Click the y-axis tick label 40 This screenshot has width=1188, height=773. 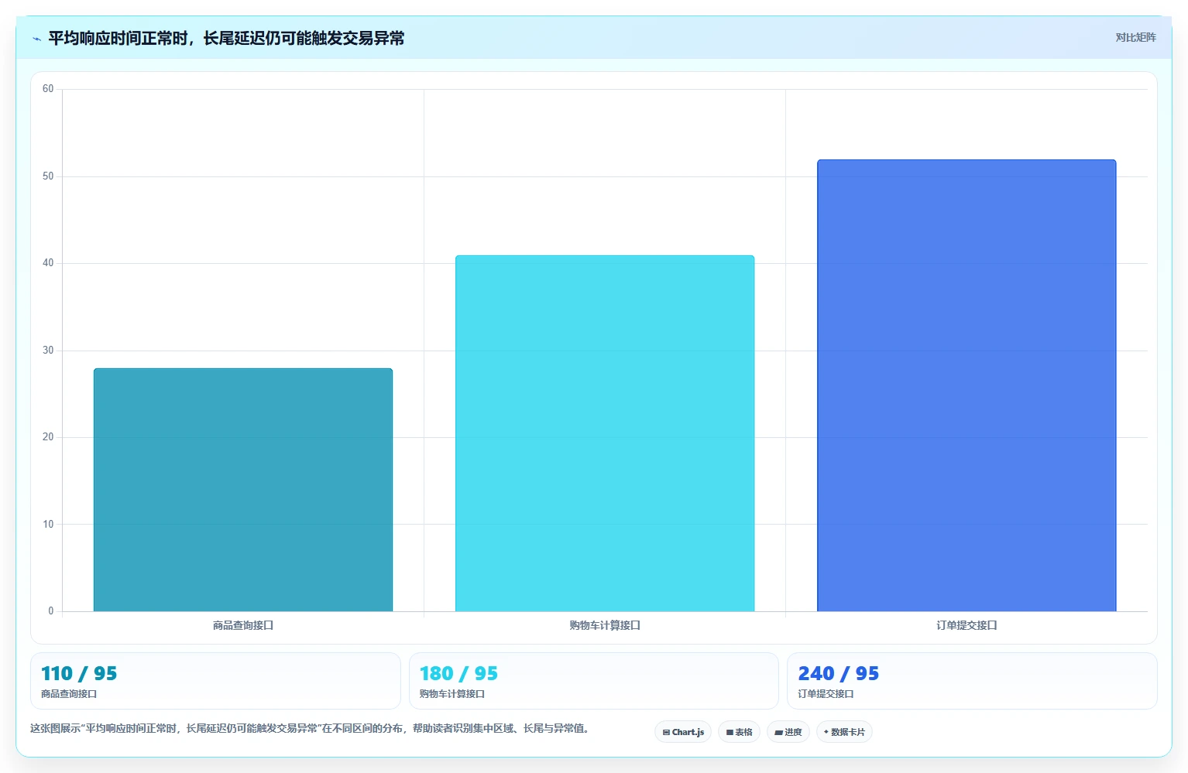tap(48, 263)
